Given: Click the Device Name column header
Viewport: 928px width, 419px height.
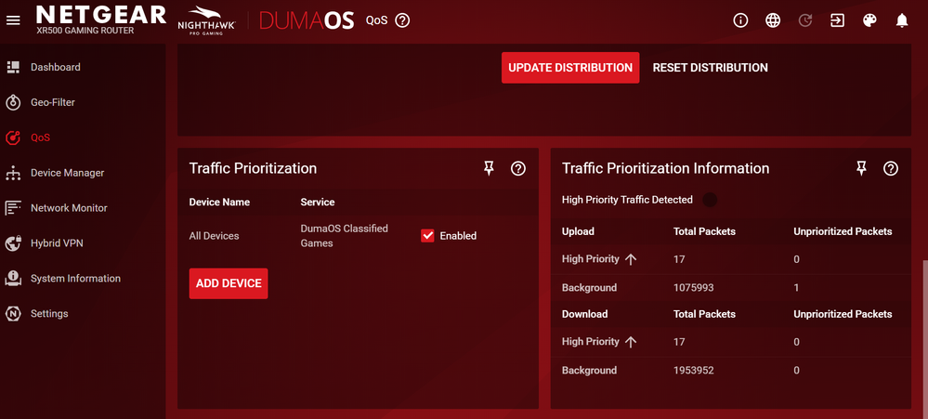Looking at the screenshot, I should tap(219, 202).
